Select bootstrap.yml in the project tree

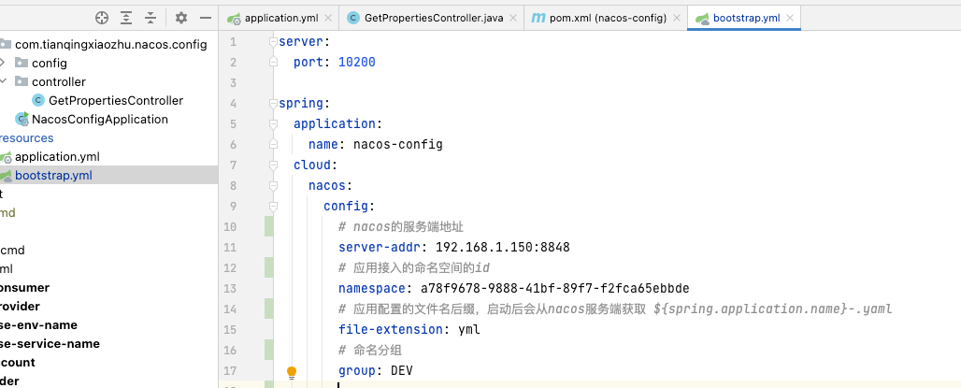click(x=52, y=175)
